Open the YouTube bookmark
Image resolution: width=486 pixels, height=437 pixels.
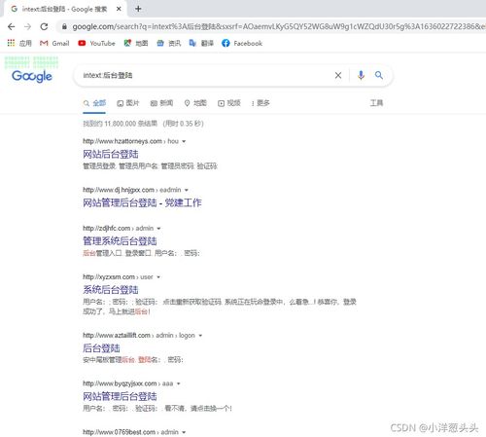point(96,43)
